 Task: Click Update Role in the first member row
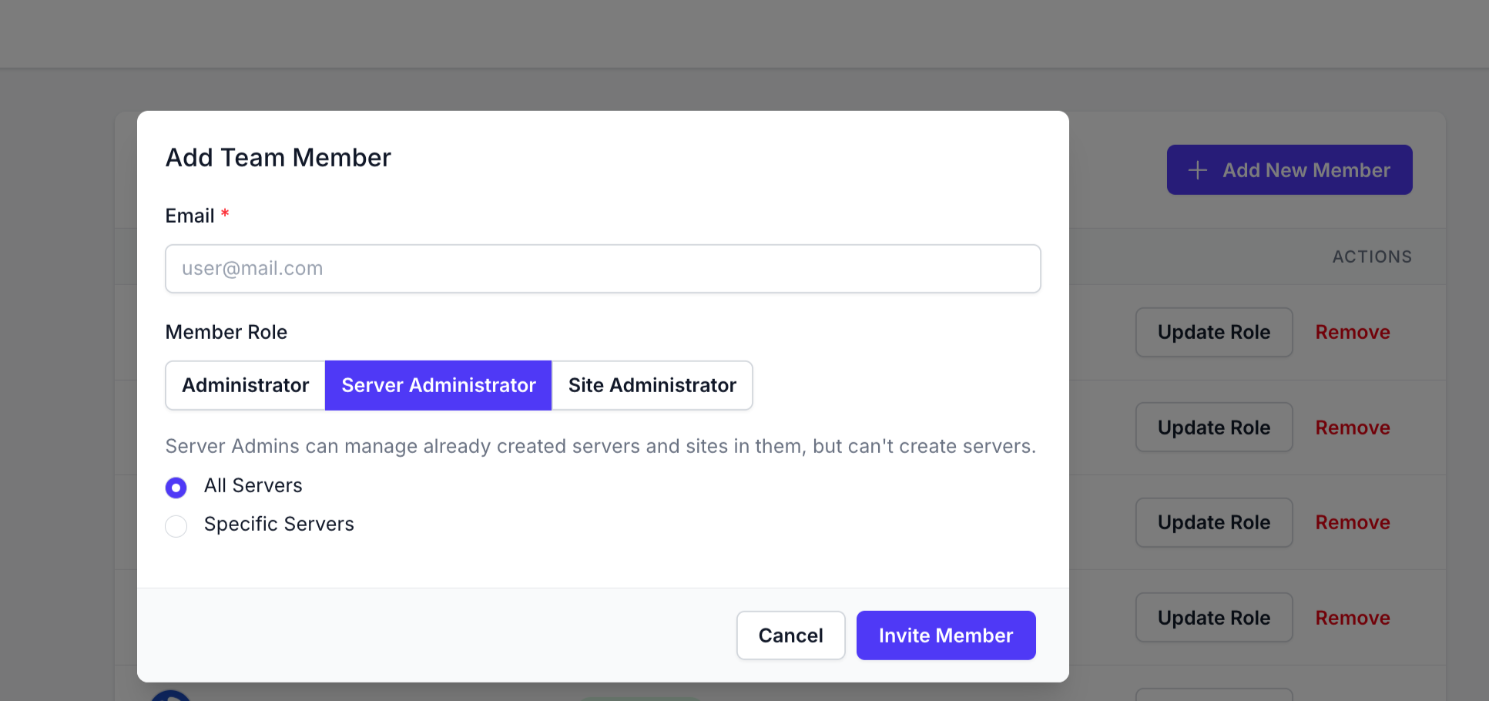1213,333
